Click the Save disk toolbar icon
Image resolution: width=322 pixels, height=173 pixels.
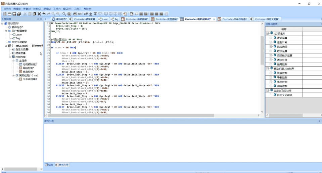click(x=14, y=14)
